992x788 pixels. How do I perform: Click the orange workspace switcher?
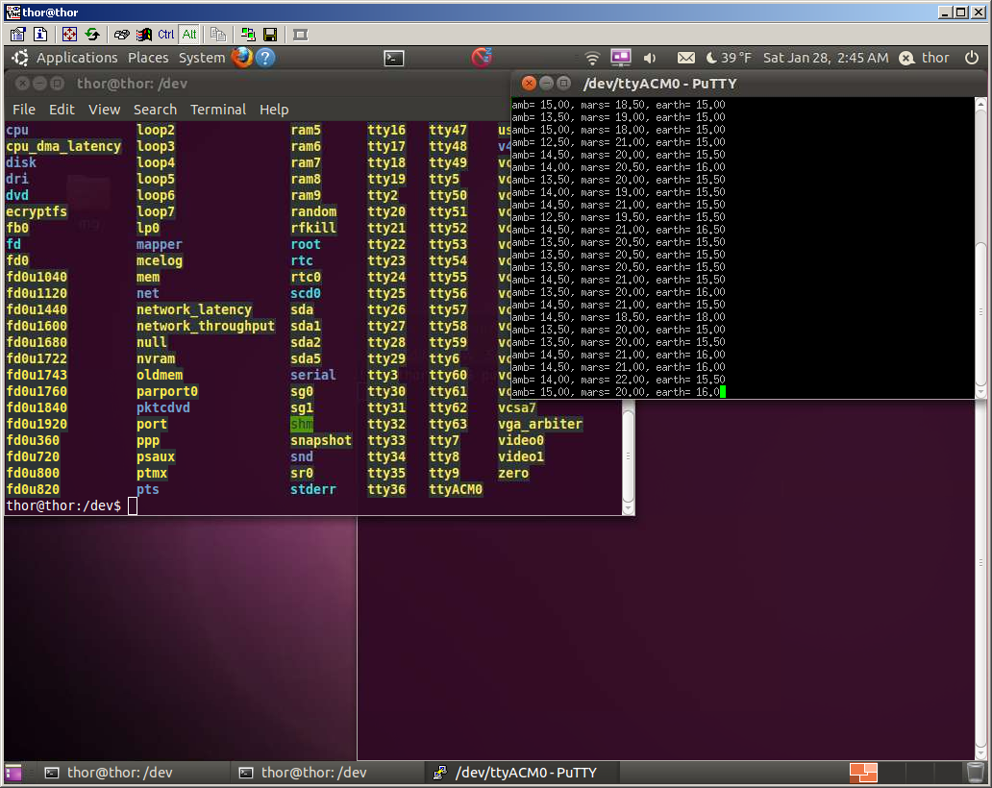(x=863, y=773)
